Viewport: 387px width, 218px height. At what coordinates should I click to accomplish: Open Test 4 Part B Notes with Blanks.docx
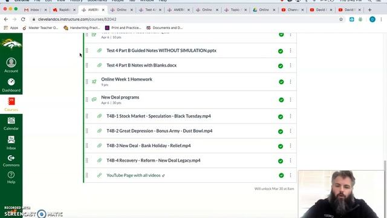(x=141, y=65)
